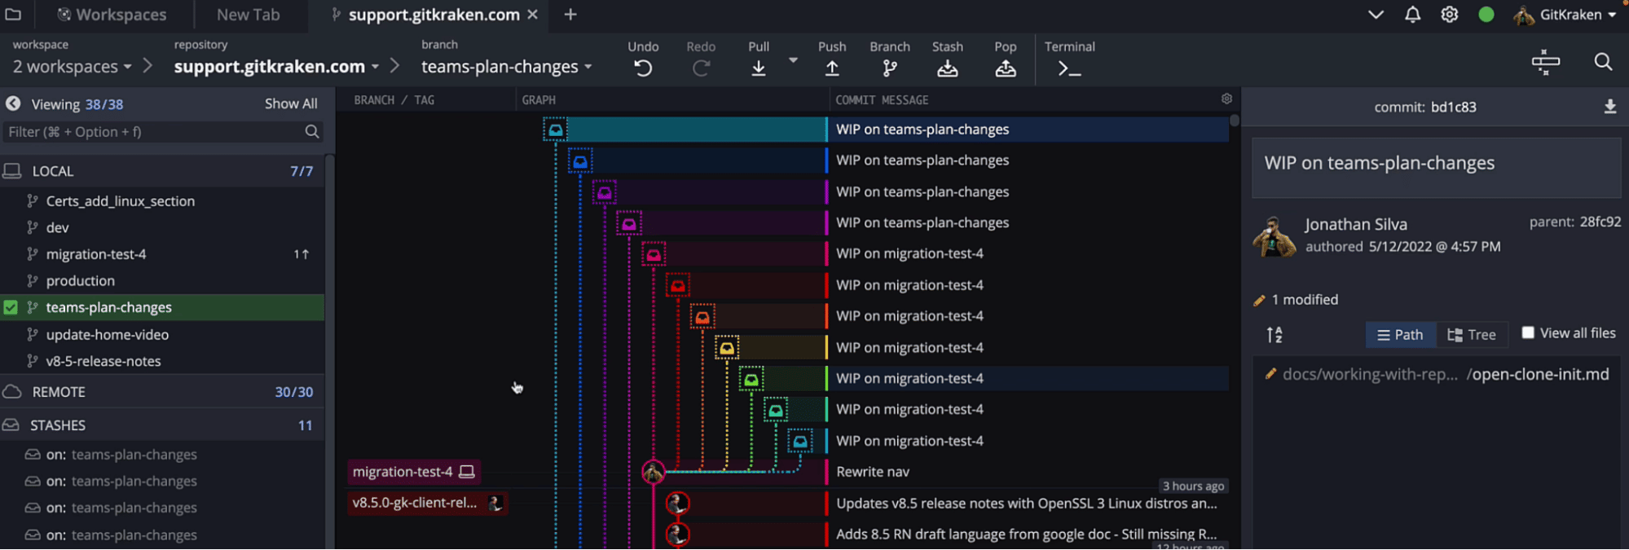Select commit Adds 8.5 RN draft language
Viewport: 1629px width, 550px height.
[x=1027, y=534]
